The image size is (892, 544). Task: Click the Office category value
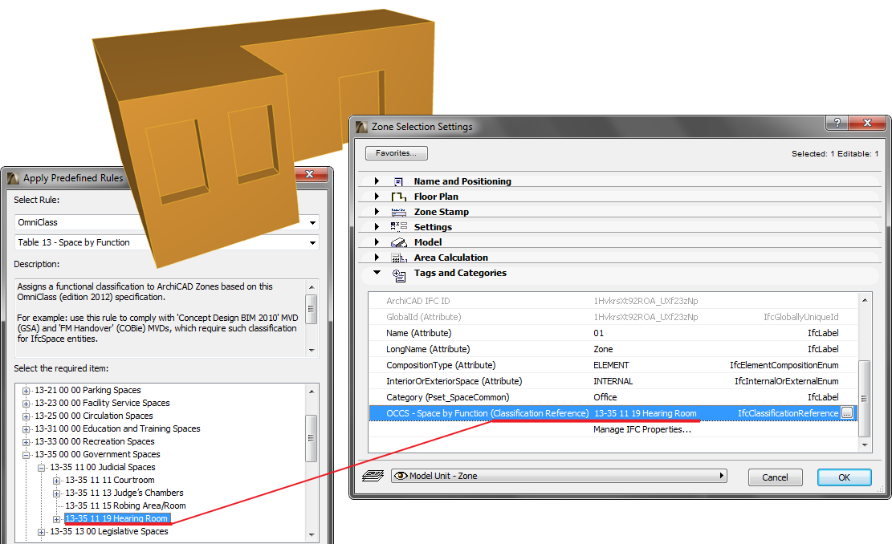click(605, 397)
